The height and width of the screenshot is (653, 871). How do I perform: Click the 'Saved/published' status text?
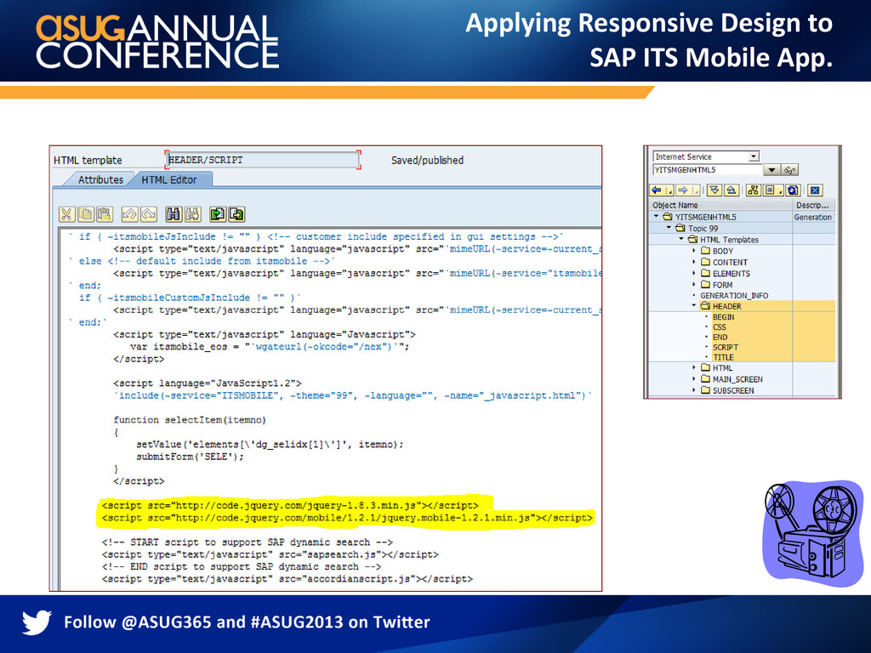click(x=427, y=160)
